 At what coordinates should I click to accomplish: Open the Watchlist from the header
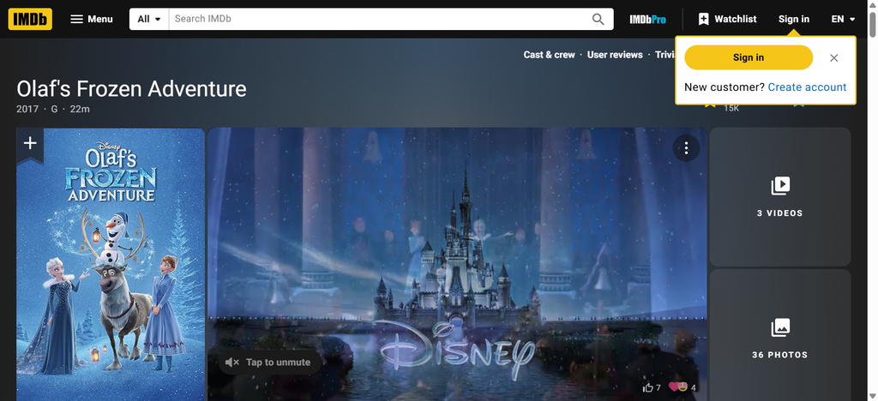click(x=727, y=19)
